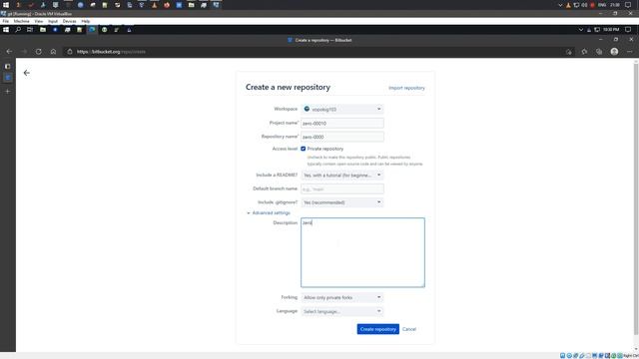
Task: Open VirtualBox Machine menu
Action: click(21, 21)
